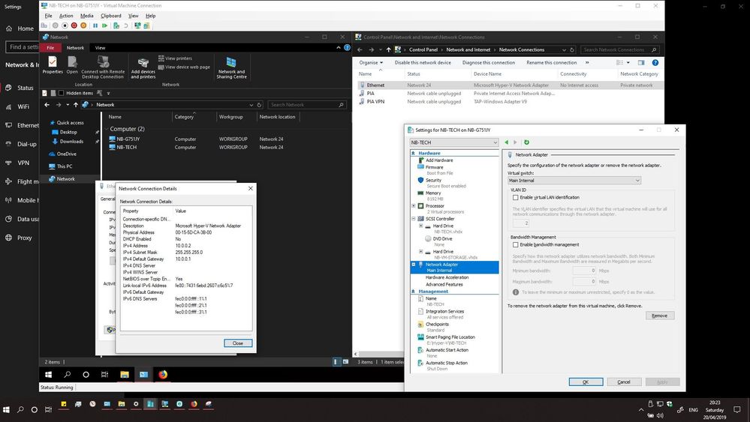Click the Add Hardware item in VM settings
Viewport: 750px width, 422px height.
(x=439, y=160)
